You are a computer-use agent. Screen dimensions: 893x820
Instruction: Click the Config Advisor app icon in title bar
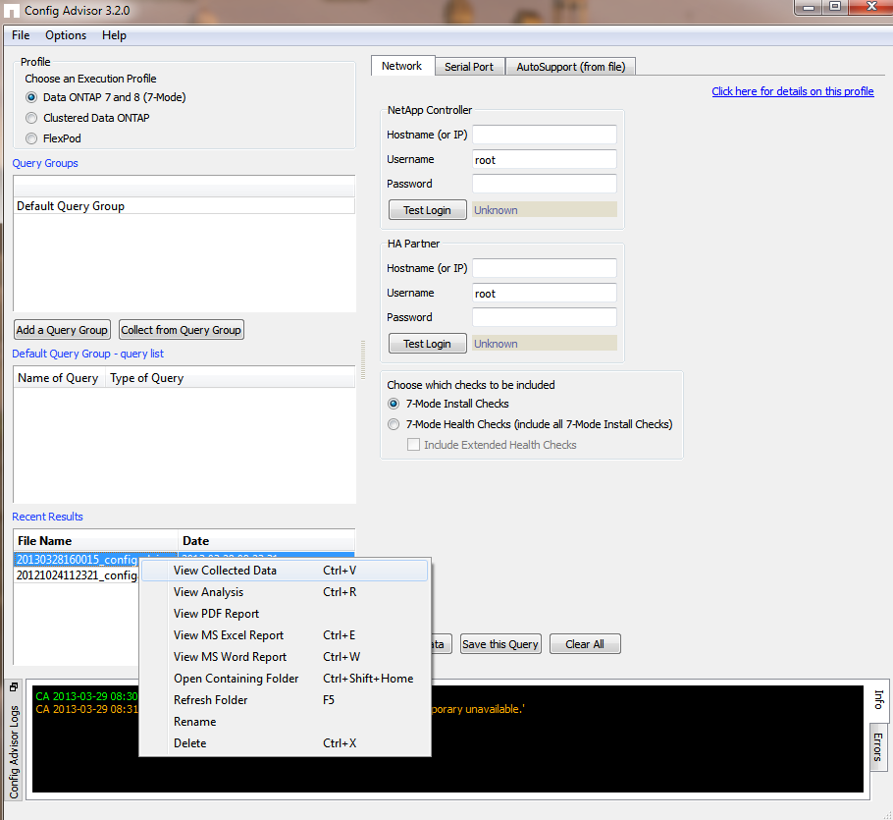point(12,11)
